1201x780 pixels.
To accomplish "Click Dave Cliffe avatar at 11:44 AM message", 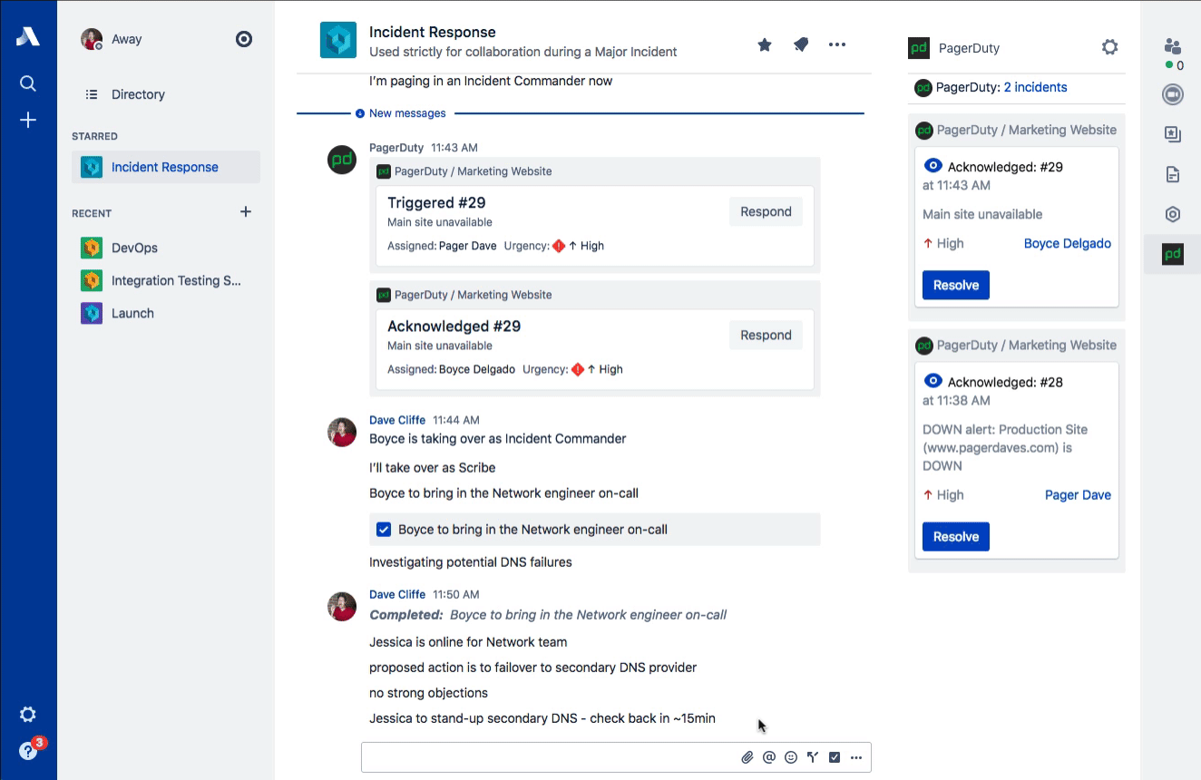I will tap(342, 432).
